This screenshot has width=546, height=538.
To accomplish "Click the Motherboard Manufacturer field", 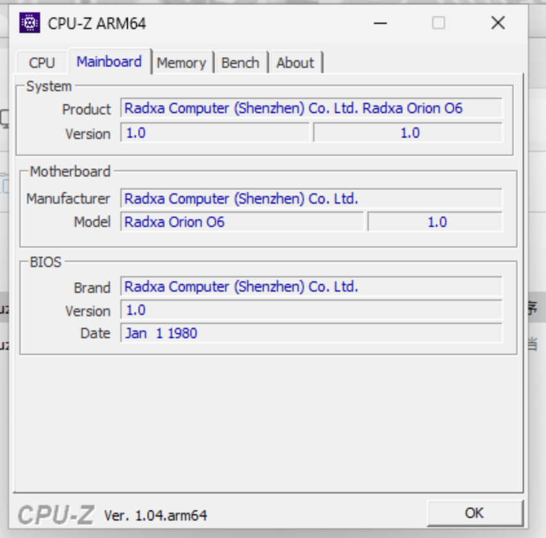I will (311, 199).
